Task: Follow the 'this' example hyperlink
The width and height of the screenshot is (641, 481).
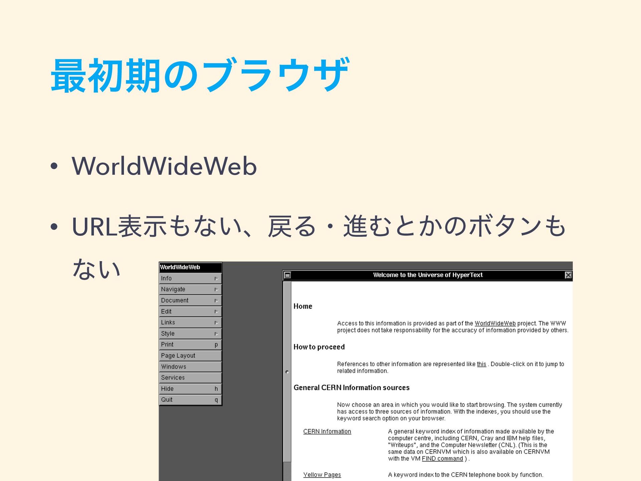Action: 481,364
